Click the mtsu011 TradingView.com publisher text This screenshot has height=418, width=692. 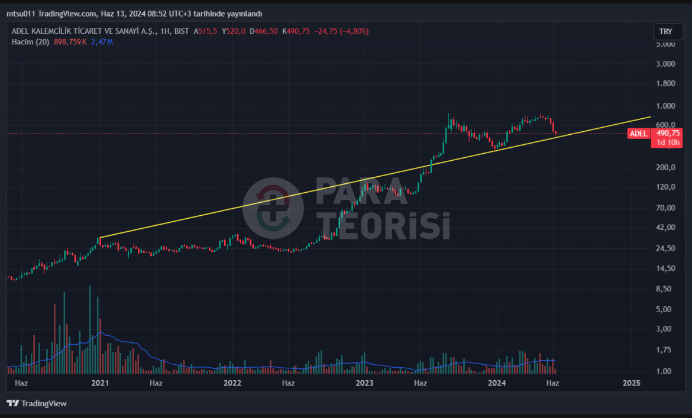(x=51, y=14)
